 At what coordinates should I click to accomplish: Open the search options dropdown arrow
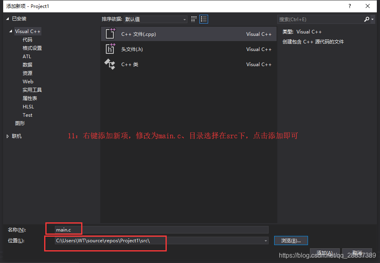pos(372,19)
